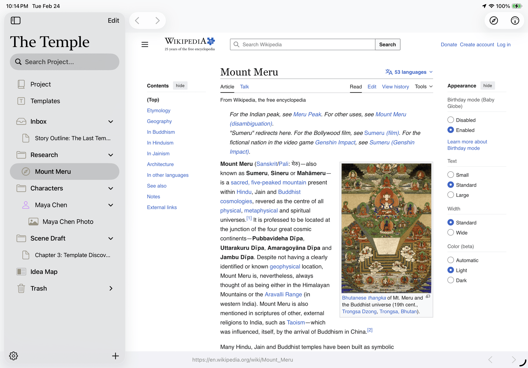Click the Maya Chen Photo image icon

[x=33, y=222]
